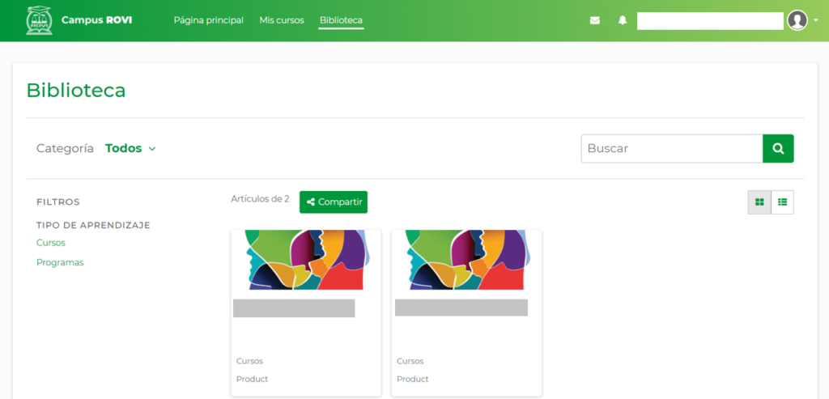Expand the user menu caret beside avatar

[815, 21]
